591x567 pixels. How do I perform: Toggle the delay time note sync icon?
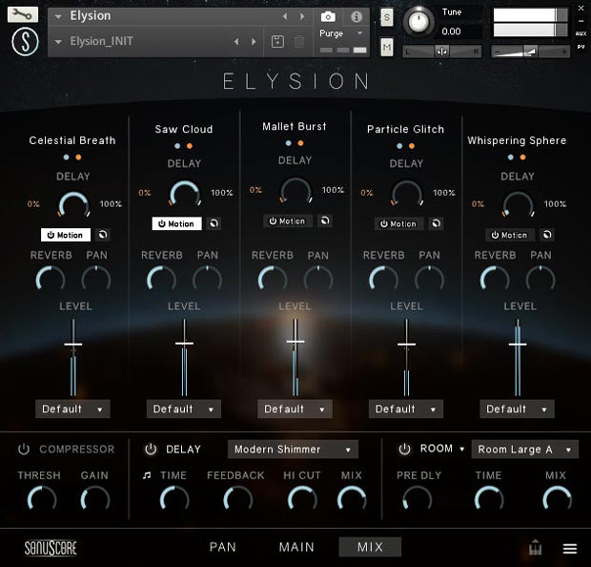coord(147,475)
